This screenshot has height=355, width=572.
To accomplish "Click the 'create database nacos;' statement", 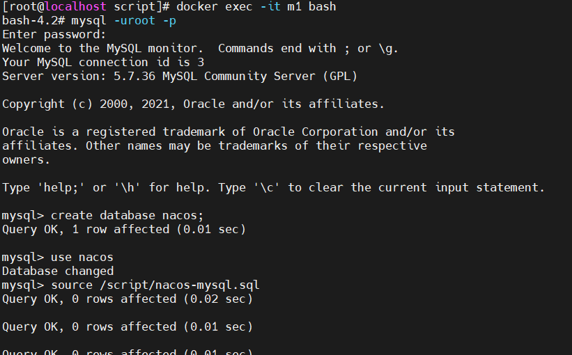I will tap(127, 215).
